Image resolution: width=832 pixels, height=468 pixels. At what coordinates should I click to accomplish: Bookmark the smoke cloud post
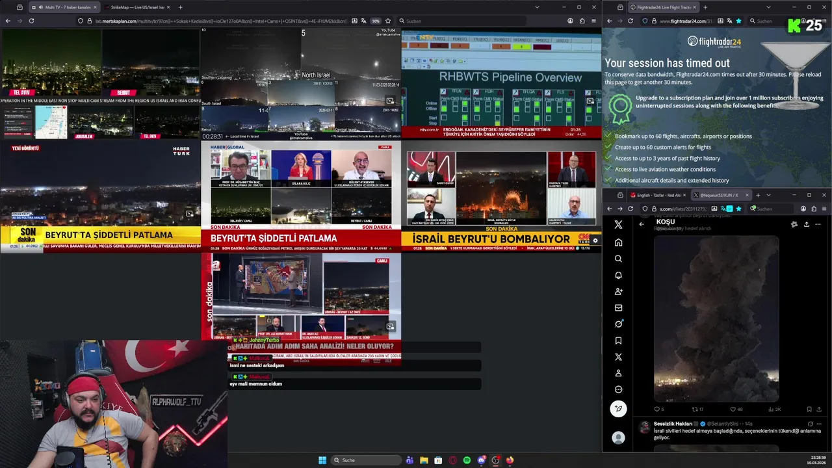pyautogui.click(x=809, y=409)
